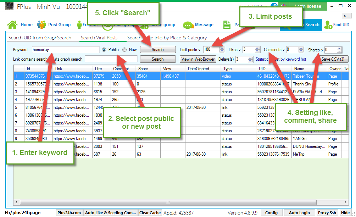The height and width of the screenshot is (217, 356).
Task: Decrease the Likes threshold
Action: (x=257, y=51)
